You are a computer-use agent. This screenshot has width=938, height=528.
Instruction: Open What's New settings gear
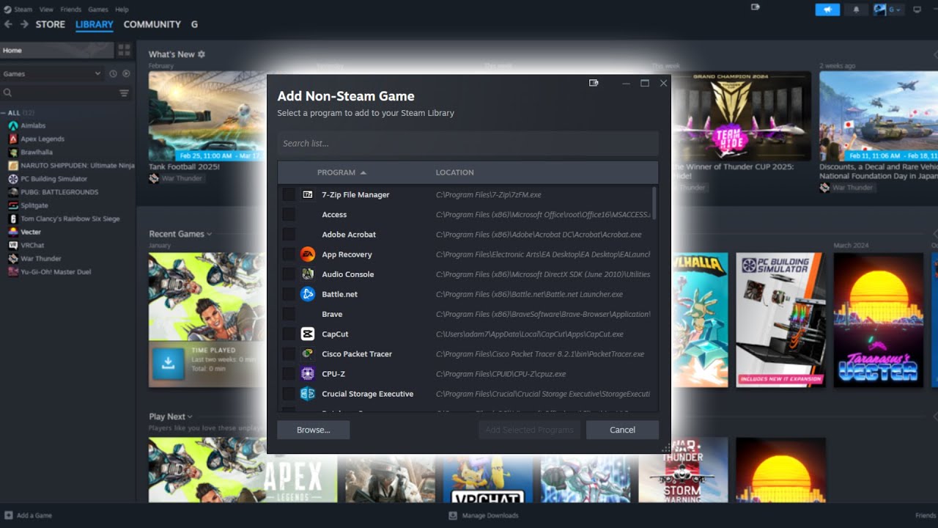tap(202, 54)
